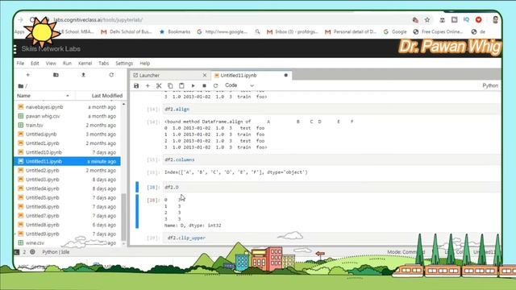Screen dimensions: 516x290
Task: Cut the selected cell with the scissors icon
Action: pos(159,86)
